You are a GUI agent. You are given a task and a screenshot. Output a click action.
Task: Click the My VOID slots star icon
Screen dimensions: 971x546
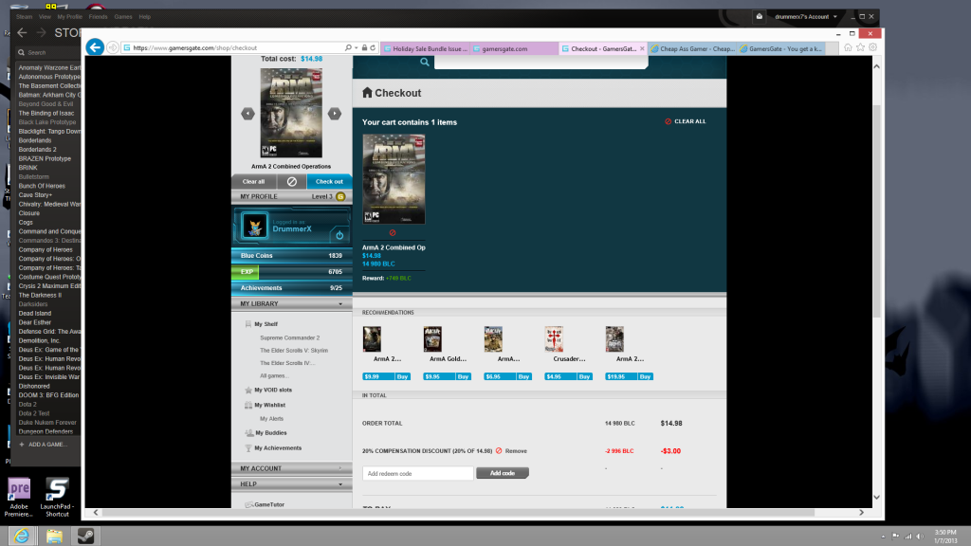[x=248, y=390]
